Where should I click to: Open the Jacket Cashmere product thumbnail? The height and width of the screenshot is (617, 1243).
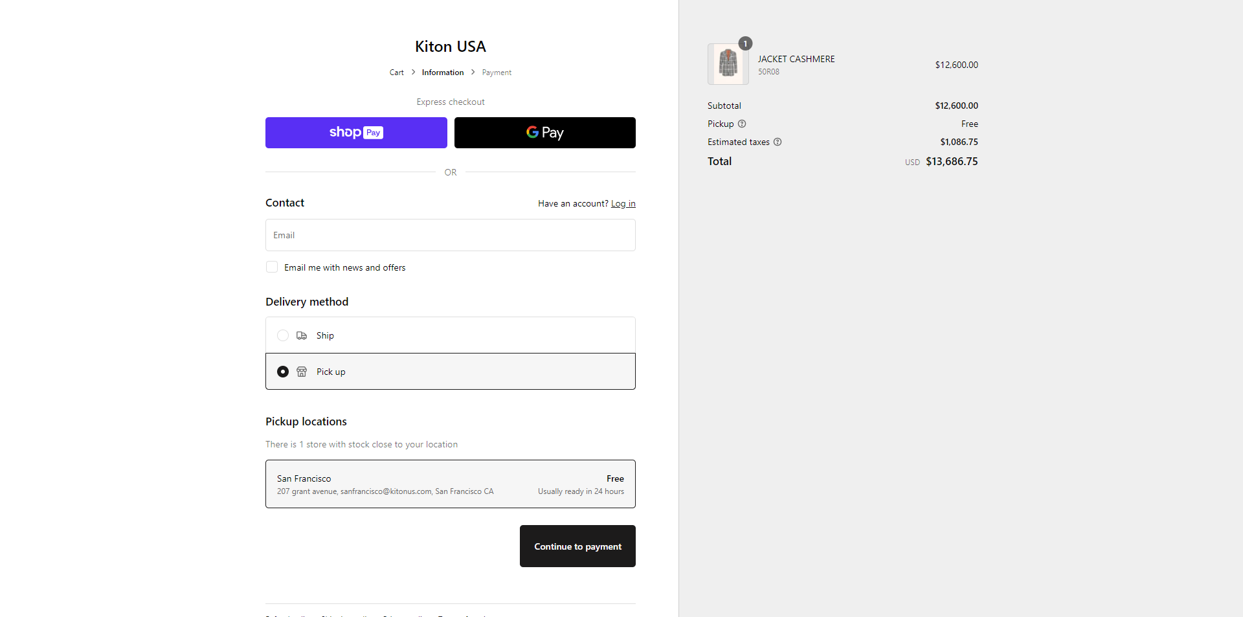[728, 64]
